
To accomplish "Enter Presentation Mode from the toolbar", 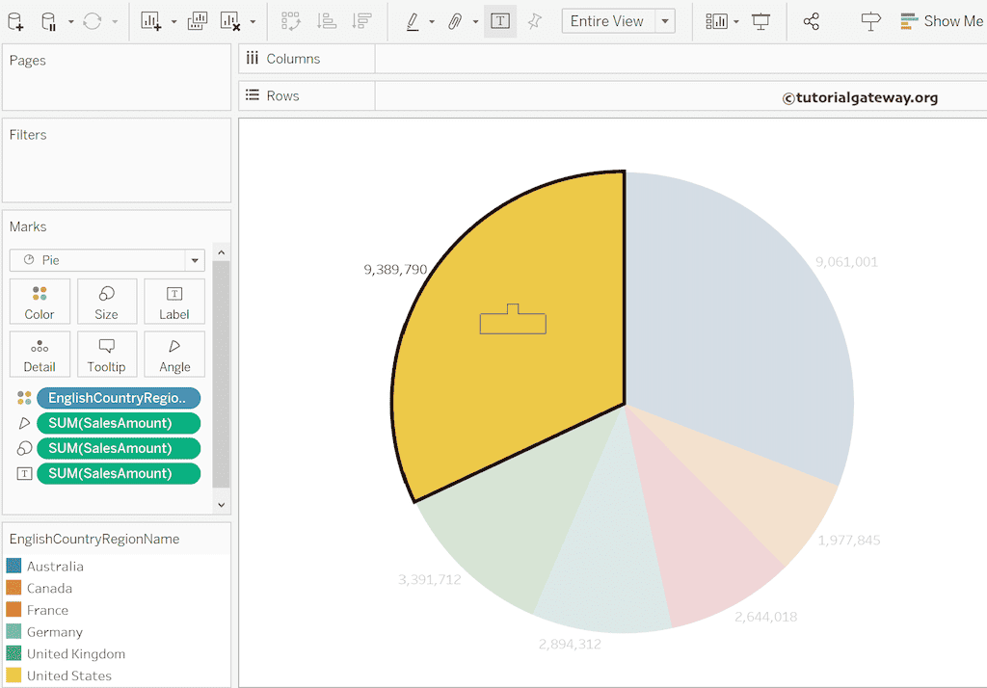I will pos(760,20).
